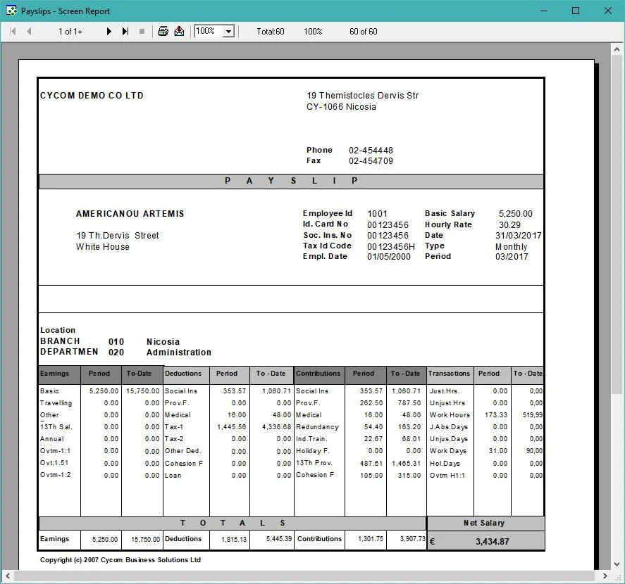Advance to the next report page

(x=109, y=32)
